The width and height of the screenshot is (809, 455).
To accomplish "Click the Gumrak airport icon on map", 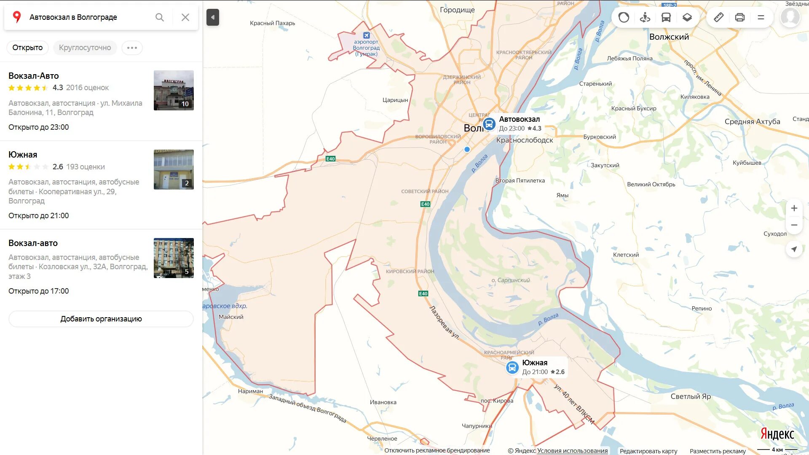I will [x=366, y=35].
